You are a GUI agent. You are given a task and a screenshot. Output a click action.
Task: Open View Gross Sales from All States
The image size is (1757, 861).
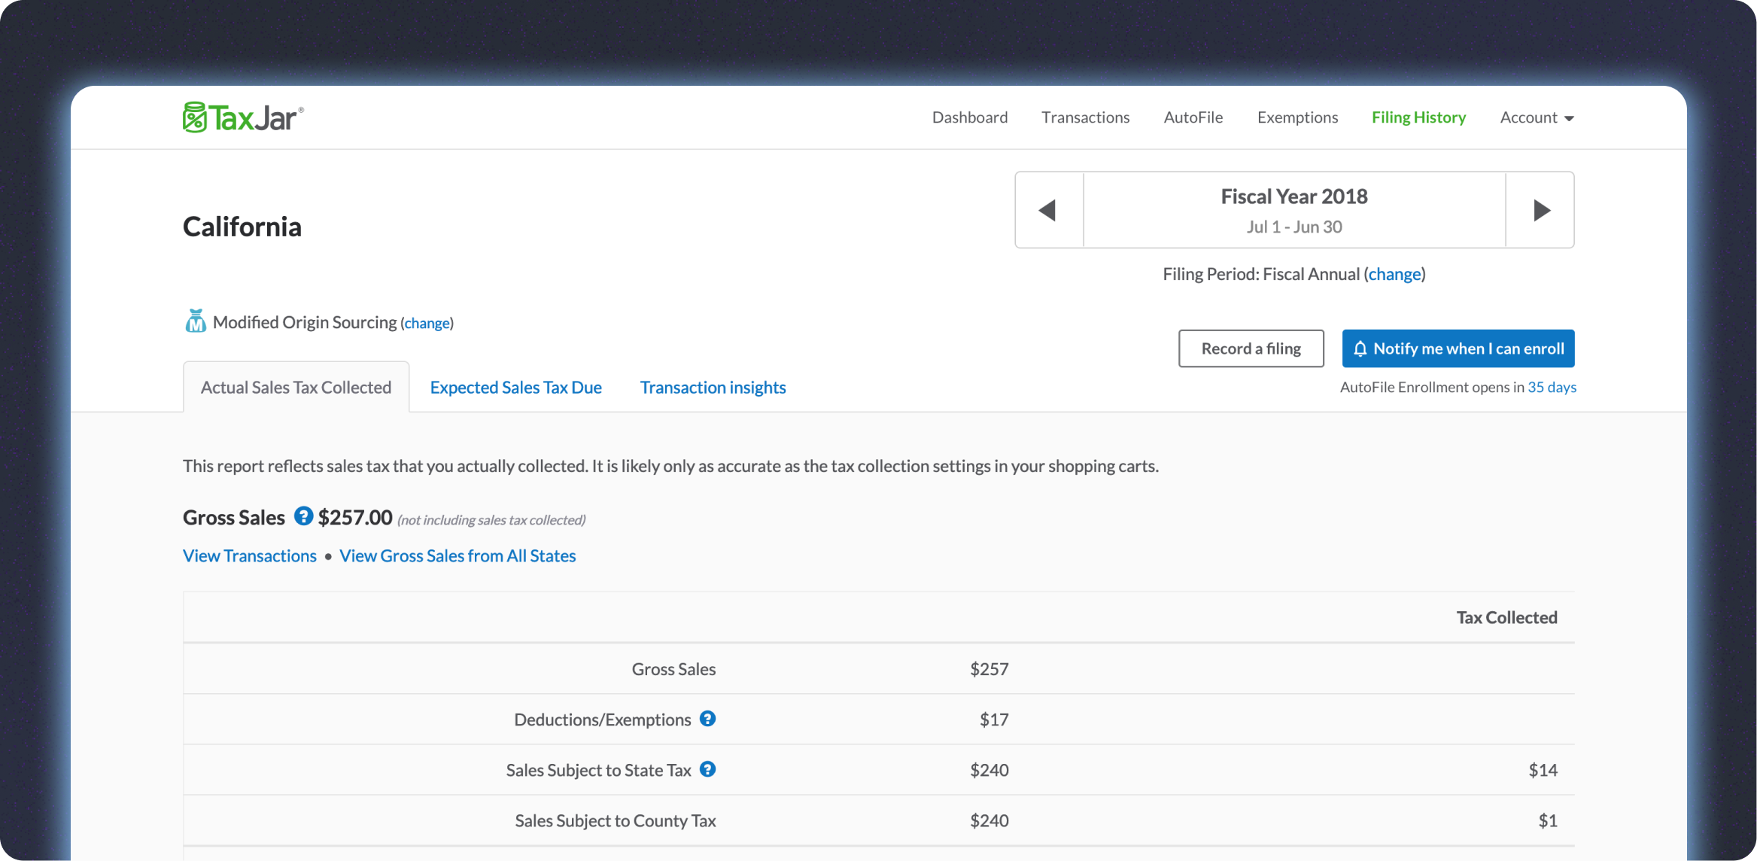click(457, 556)
